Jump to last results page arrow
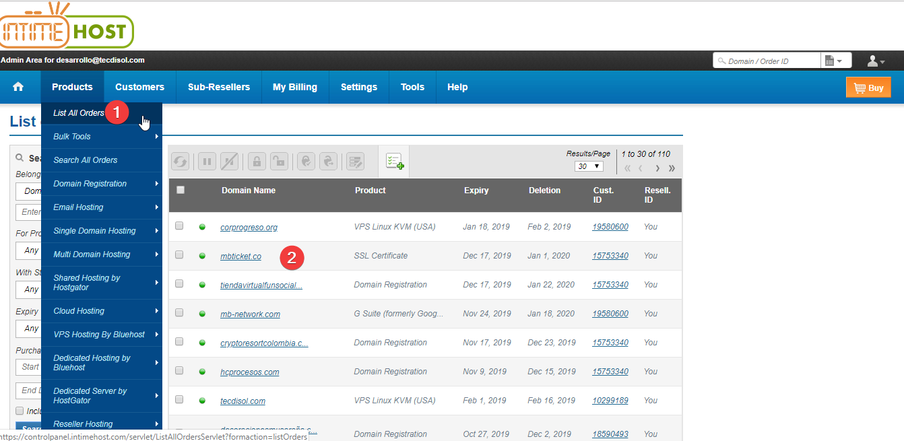Viewport: 904px width, 441px height. click(672, 168)
